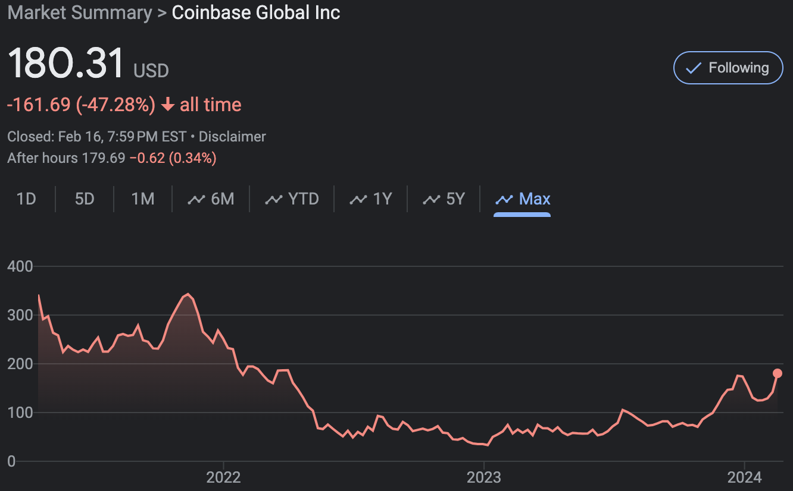The height and width of the screenshot is (491, 793).
Task: Switch to the 1D tab
Action: pyautogui.click(x=26, y=199)
